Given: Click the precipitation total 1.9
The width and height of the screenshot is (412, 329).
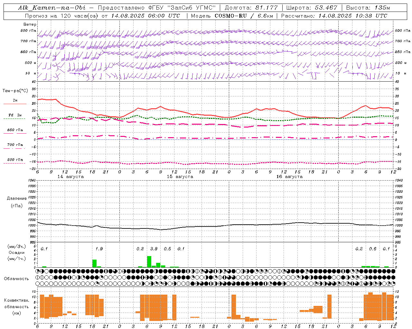Looking at the screenshot, I should [99, 249].
